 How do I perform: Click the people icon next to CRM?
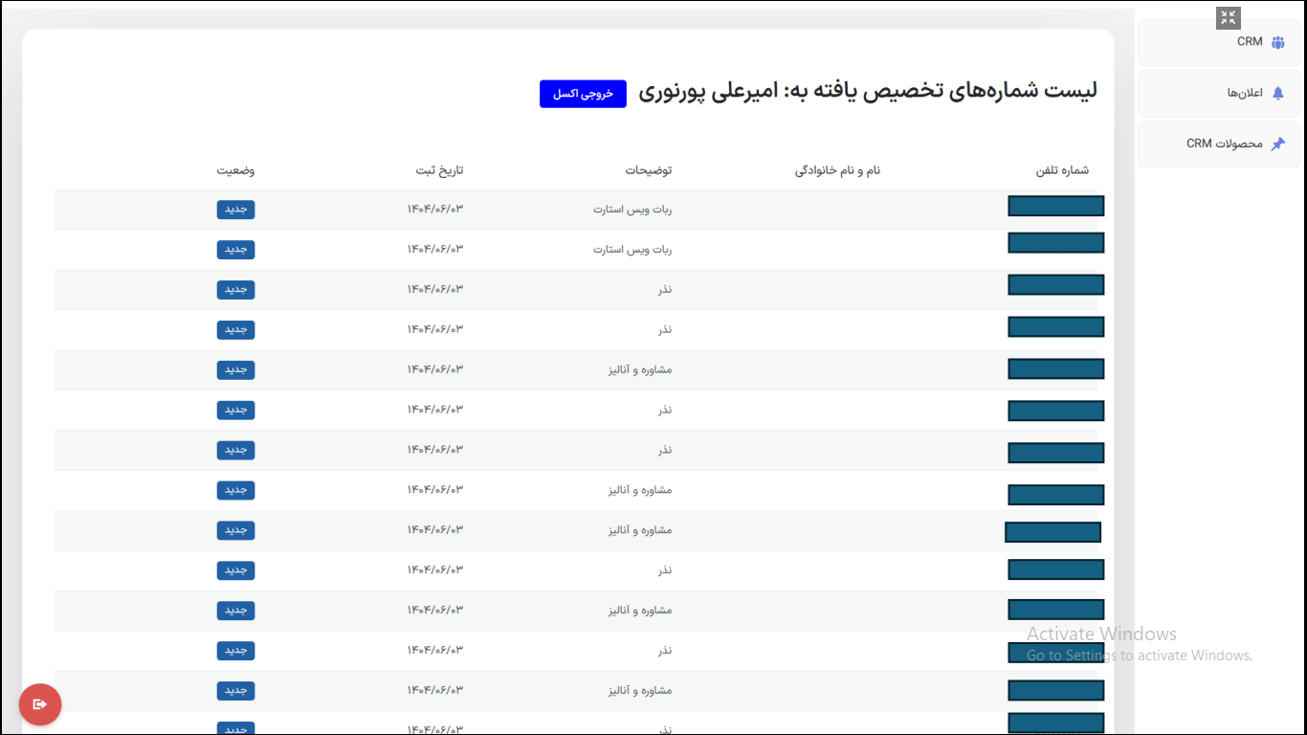pos(1277,42)
